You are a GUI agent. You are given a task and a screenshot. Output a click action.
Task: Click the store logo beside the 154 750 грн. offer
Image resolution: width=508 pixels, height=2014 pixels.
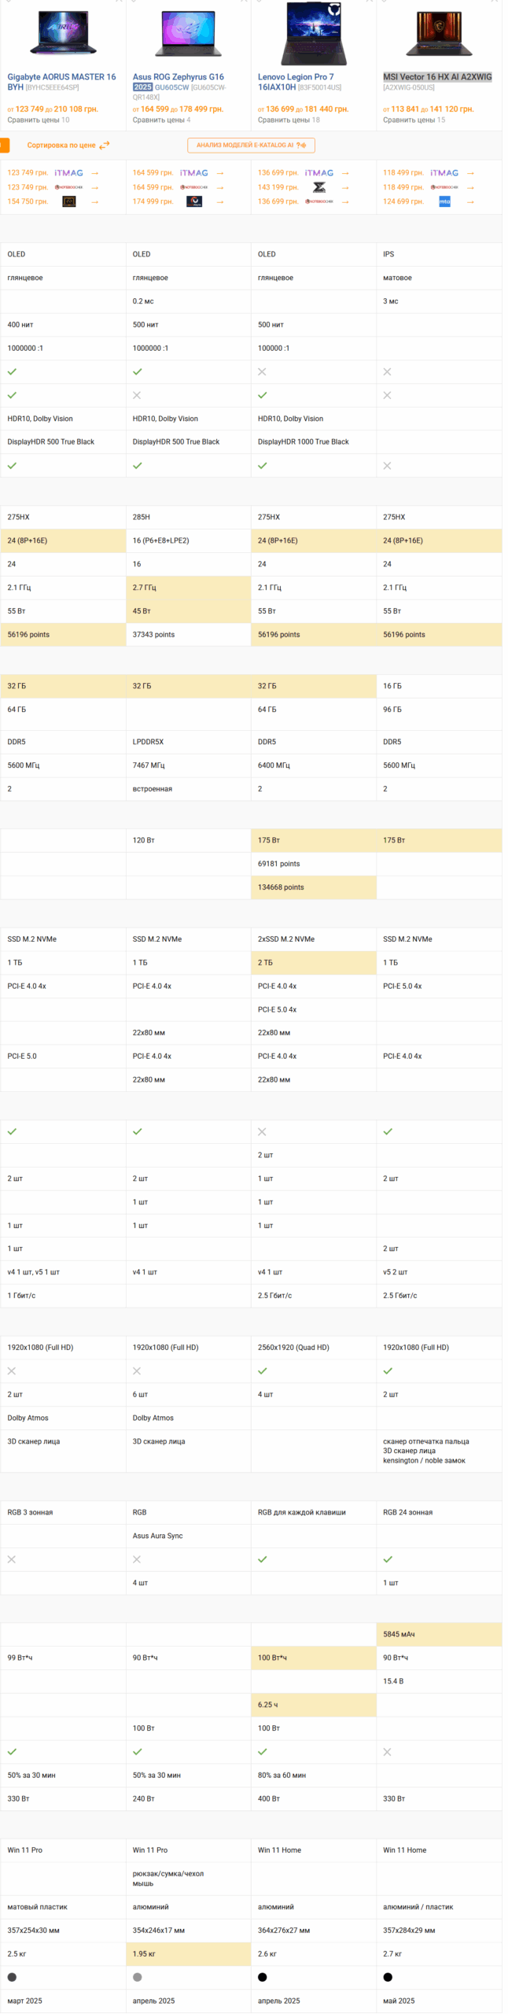69,201
